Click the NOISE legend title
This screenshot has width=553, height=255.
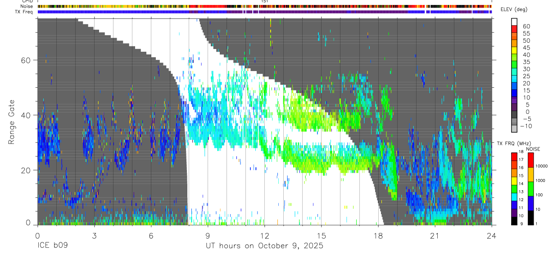533,149
